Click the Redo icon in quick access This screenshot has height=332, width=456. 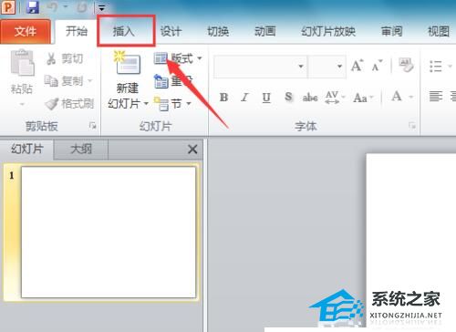(81, 7)
